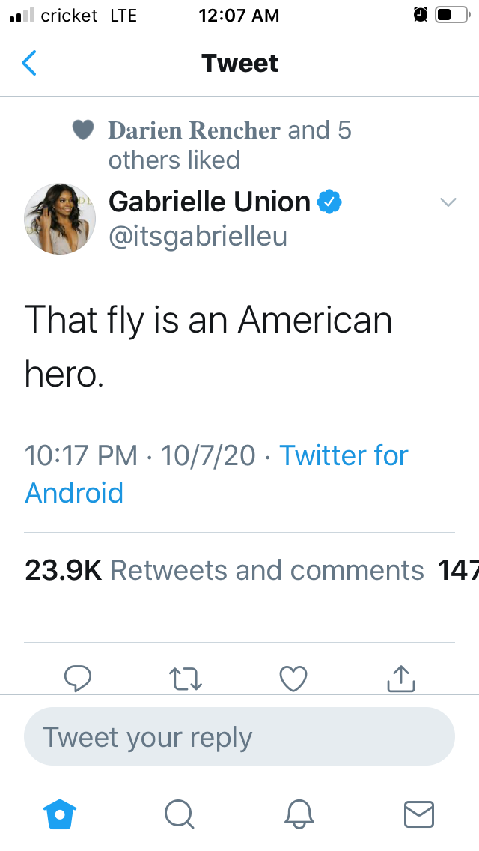Expand the tweet options chevron

coord(448,202)
